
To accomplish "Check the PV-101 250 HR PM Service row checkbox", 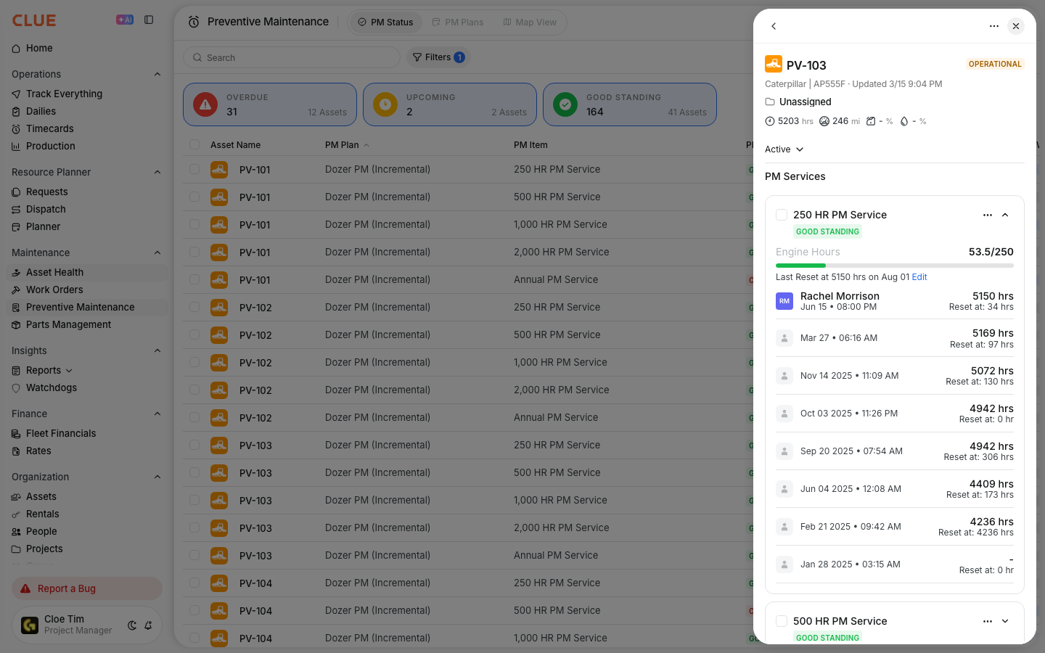I will (x=194, y=169).
